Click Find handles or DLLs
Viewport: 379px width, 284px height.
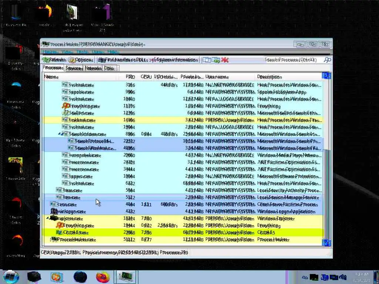click(x=123, y=60)
